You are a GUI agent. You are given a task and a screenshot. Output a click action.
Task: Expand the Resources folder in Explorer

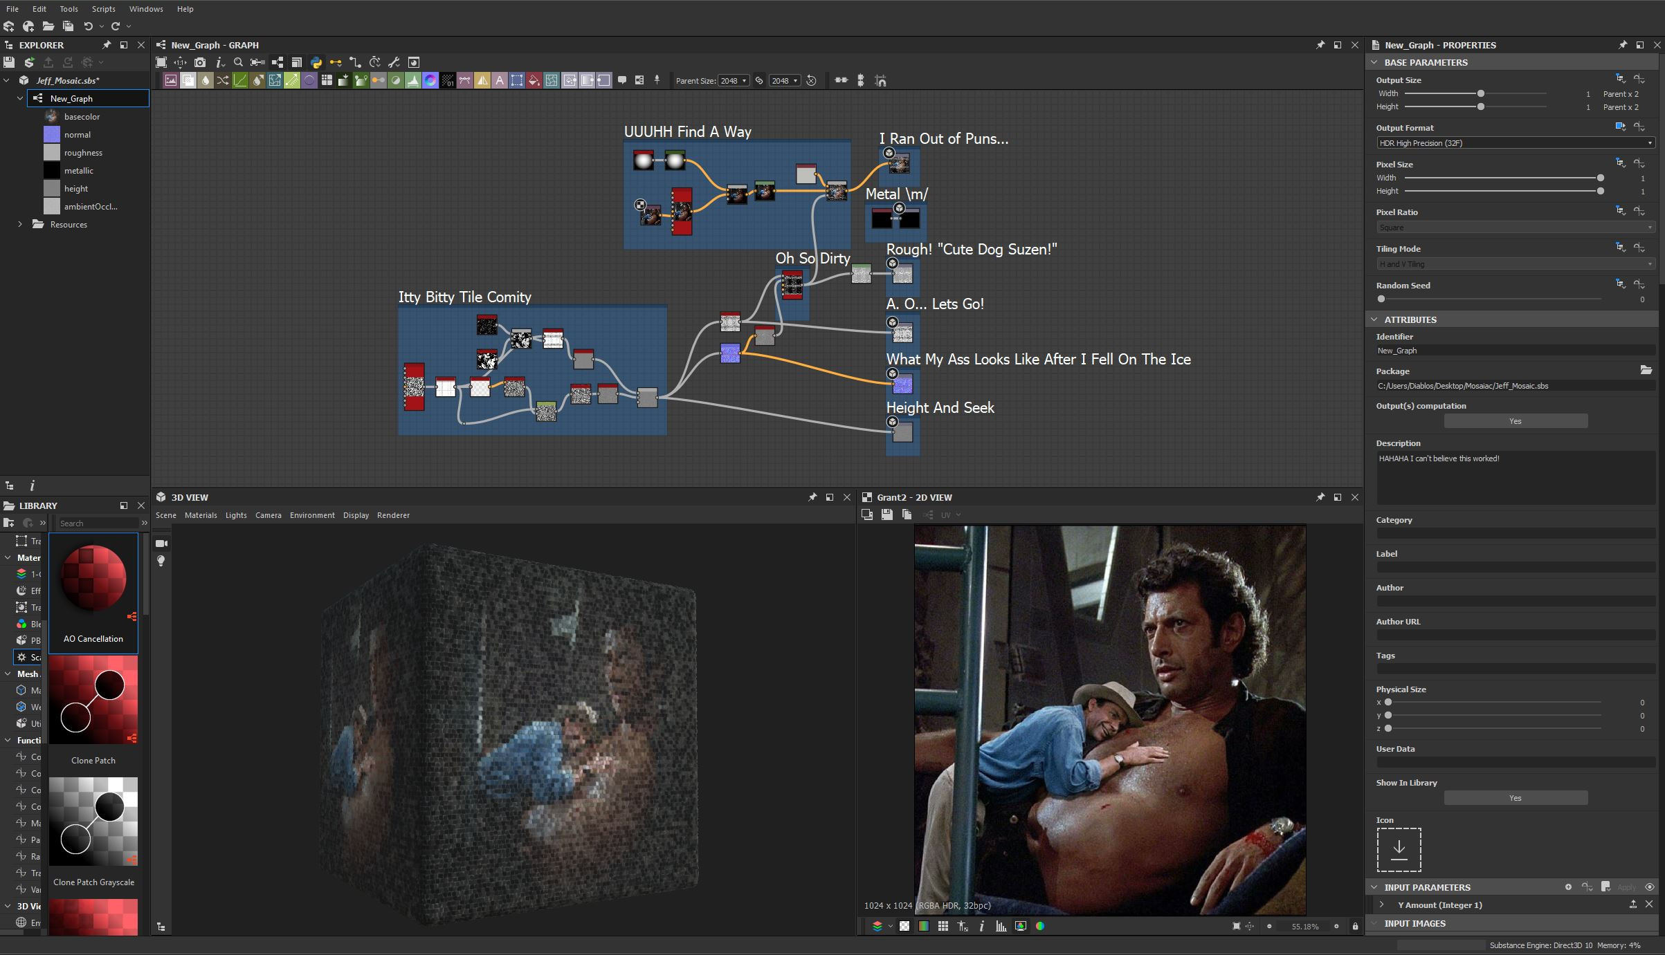click(x=20, y=224)
